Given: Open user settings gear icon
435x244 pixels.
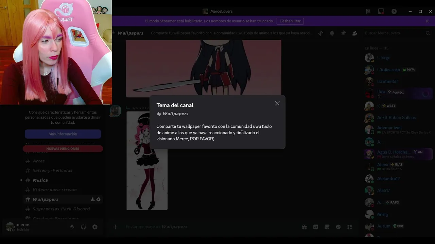Looking at the screenshot, I should (x=95, y=227).
